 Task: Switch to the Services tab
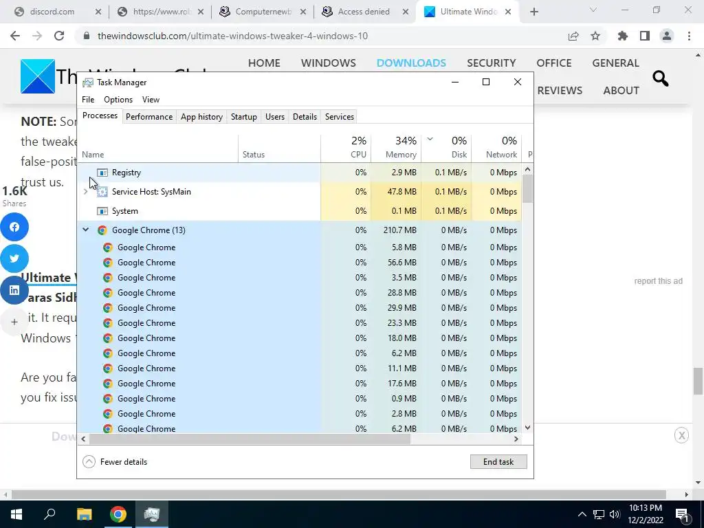click(340, 117)
